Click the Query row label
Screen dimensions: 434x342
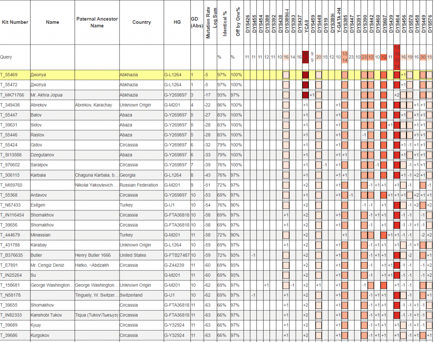[6, 57]
